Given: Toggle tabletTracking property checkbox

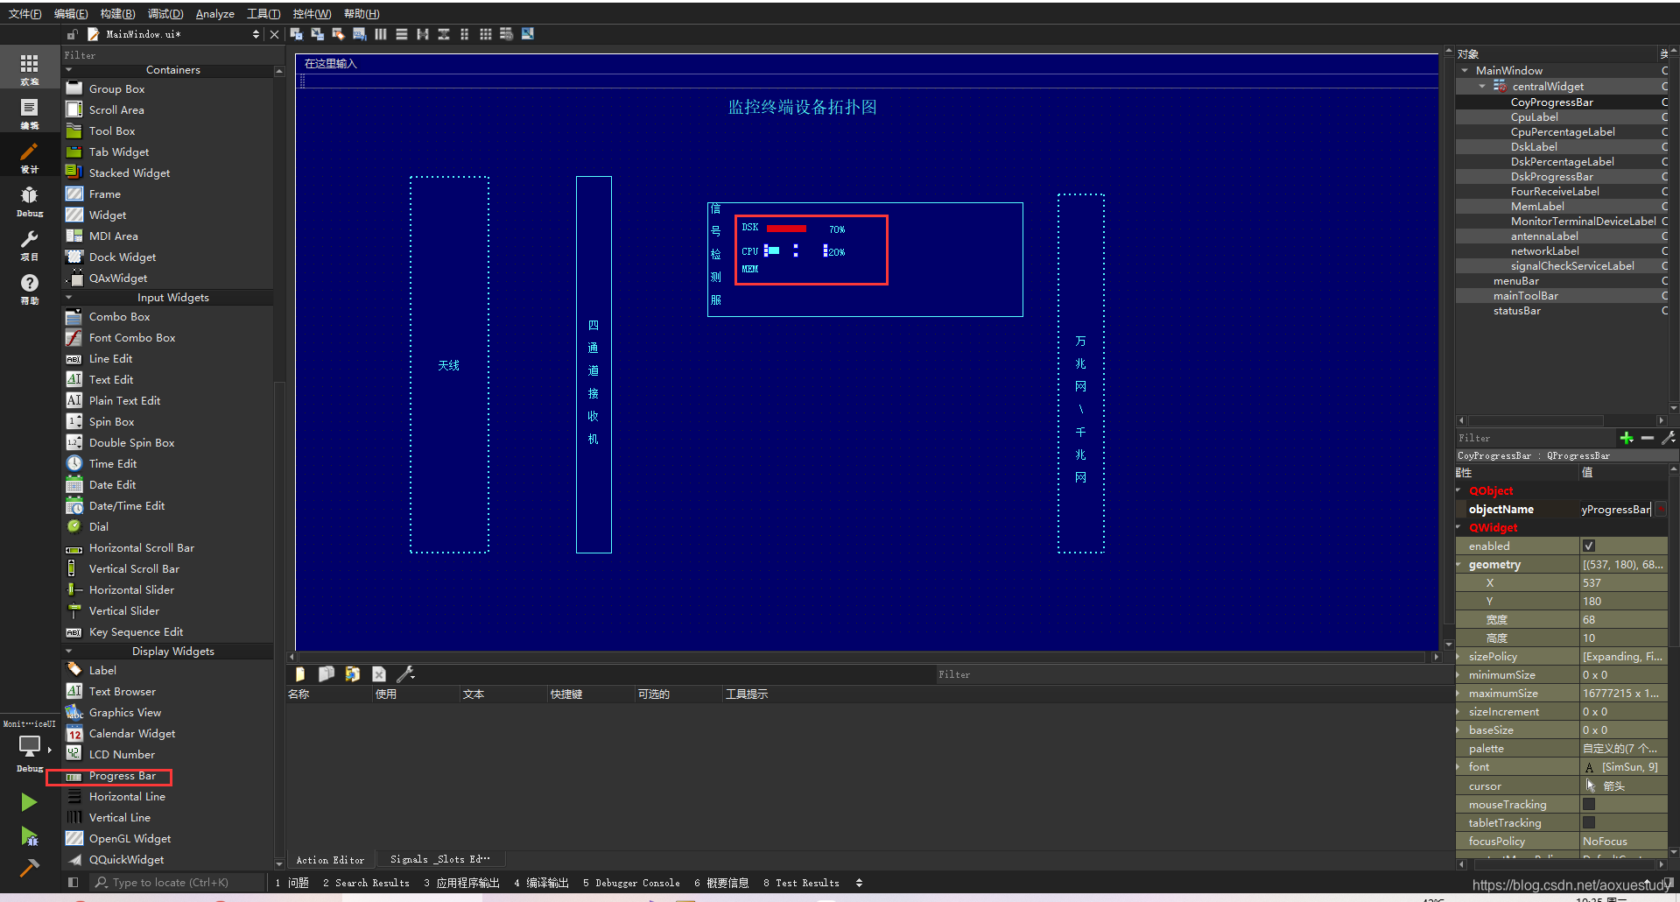Looking at the screenshot, I should coord(1589,822).
